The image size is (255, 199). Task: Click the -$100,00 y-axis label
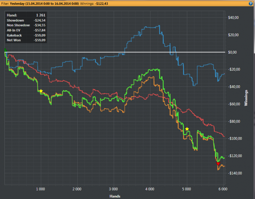[x=235, y=138]
